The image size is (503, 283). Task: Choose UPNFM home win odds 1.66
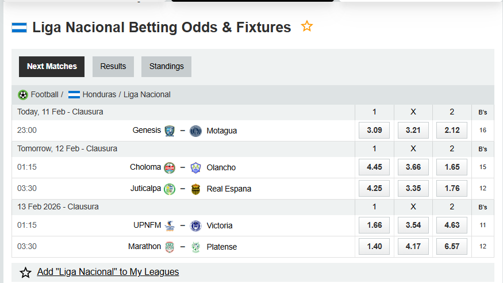(x=374, y=225)
